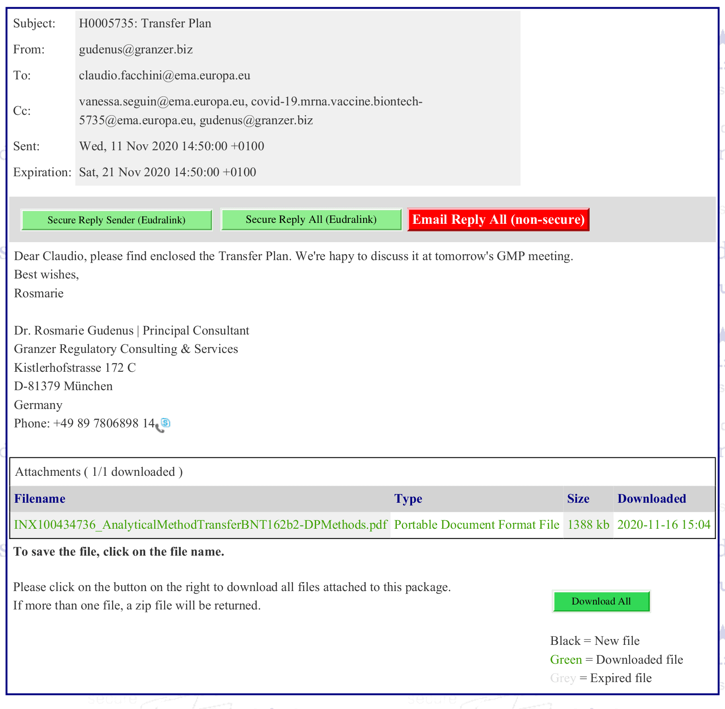Click the Filename column header

(x=40, y=499)
